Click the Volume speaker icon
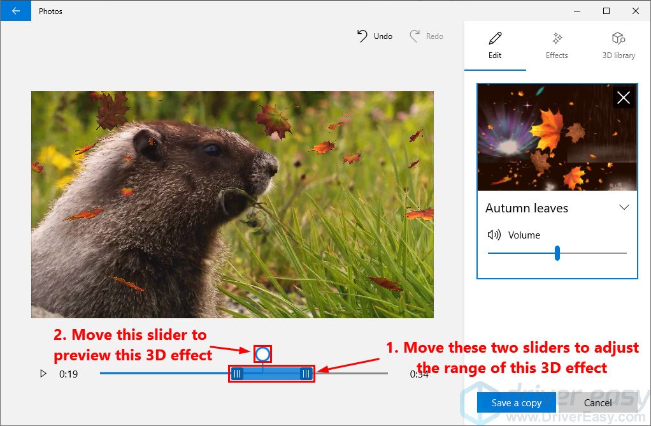This screenshot has height=426, width=651. pyautogui.click(x=494, y=235)
